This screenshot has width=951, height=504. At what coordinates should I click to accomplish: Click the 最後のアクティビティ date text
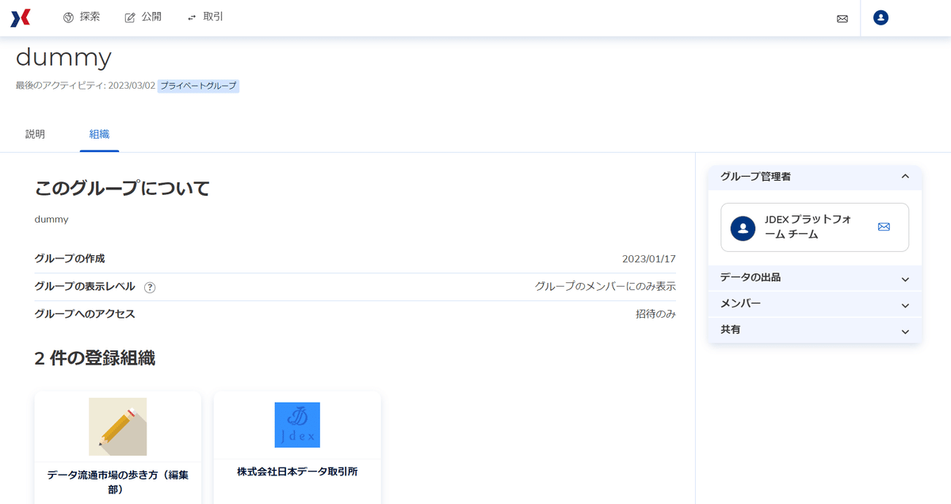pos(86,86)
